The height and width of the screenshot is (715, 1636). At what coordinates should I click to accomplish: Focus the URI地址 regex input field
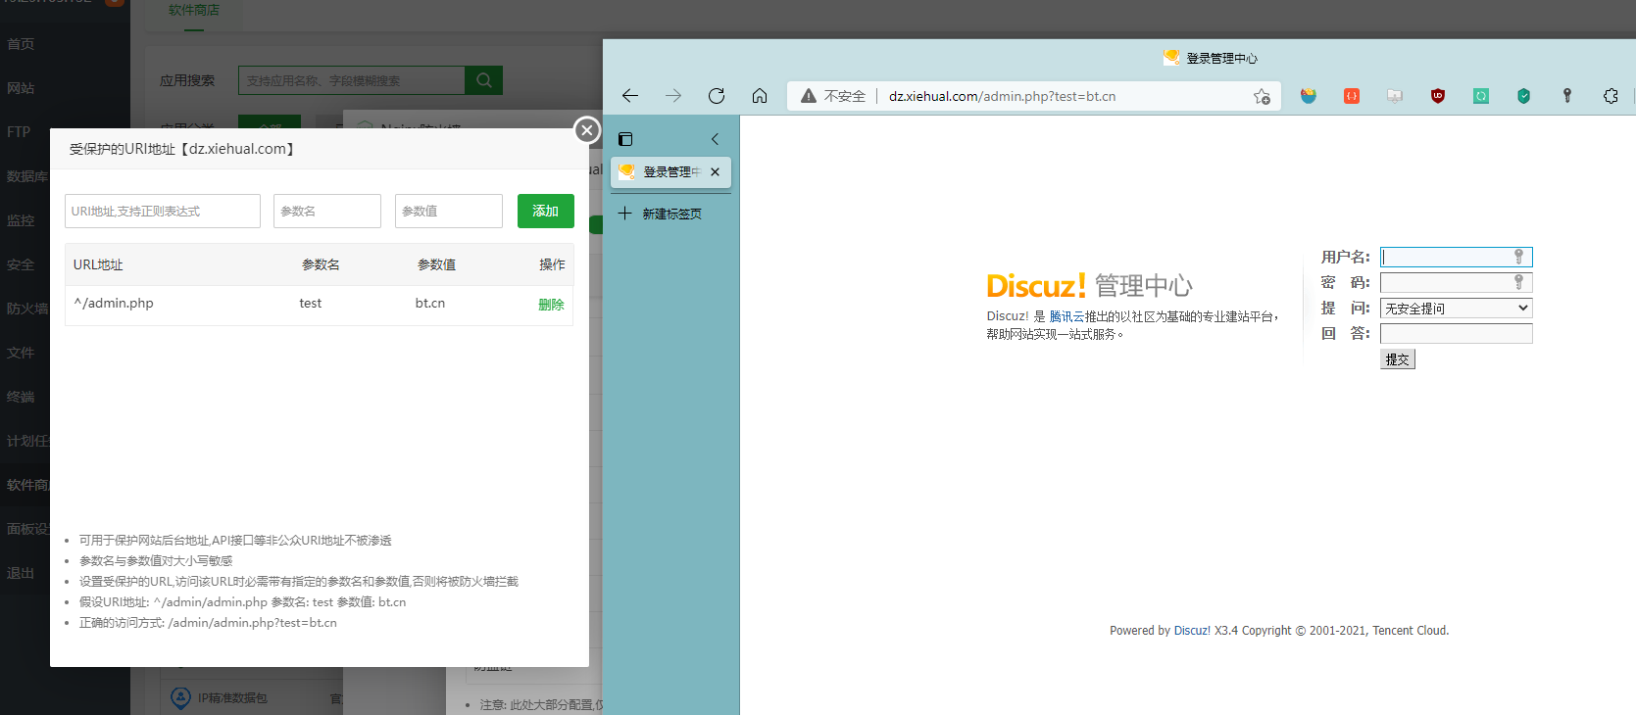[x=163, y=211]
